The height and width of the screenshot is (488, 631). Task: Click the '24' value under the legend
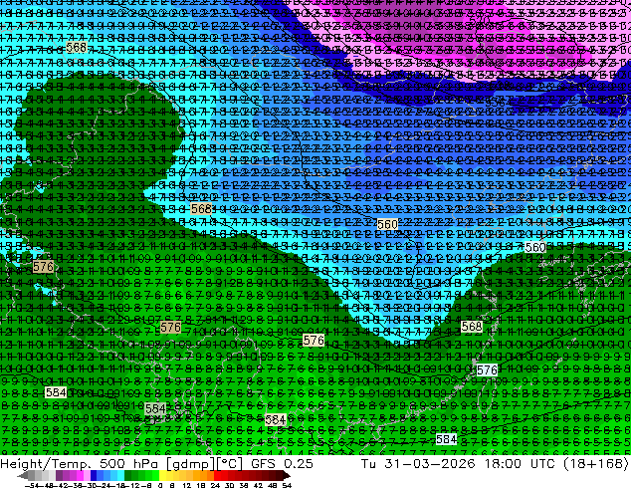[215, 485]
